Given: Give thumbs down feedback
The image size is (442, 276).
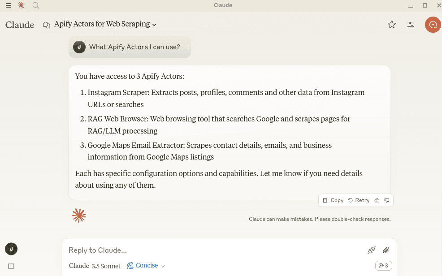Looking at the screenshot, I should (x=387, y=200).
